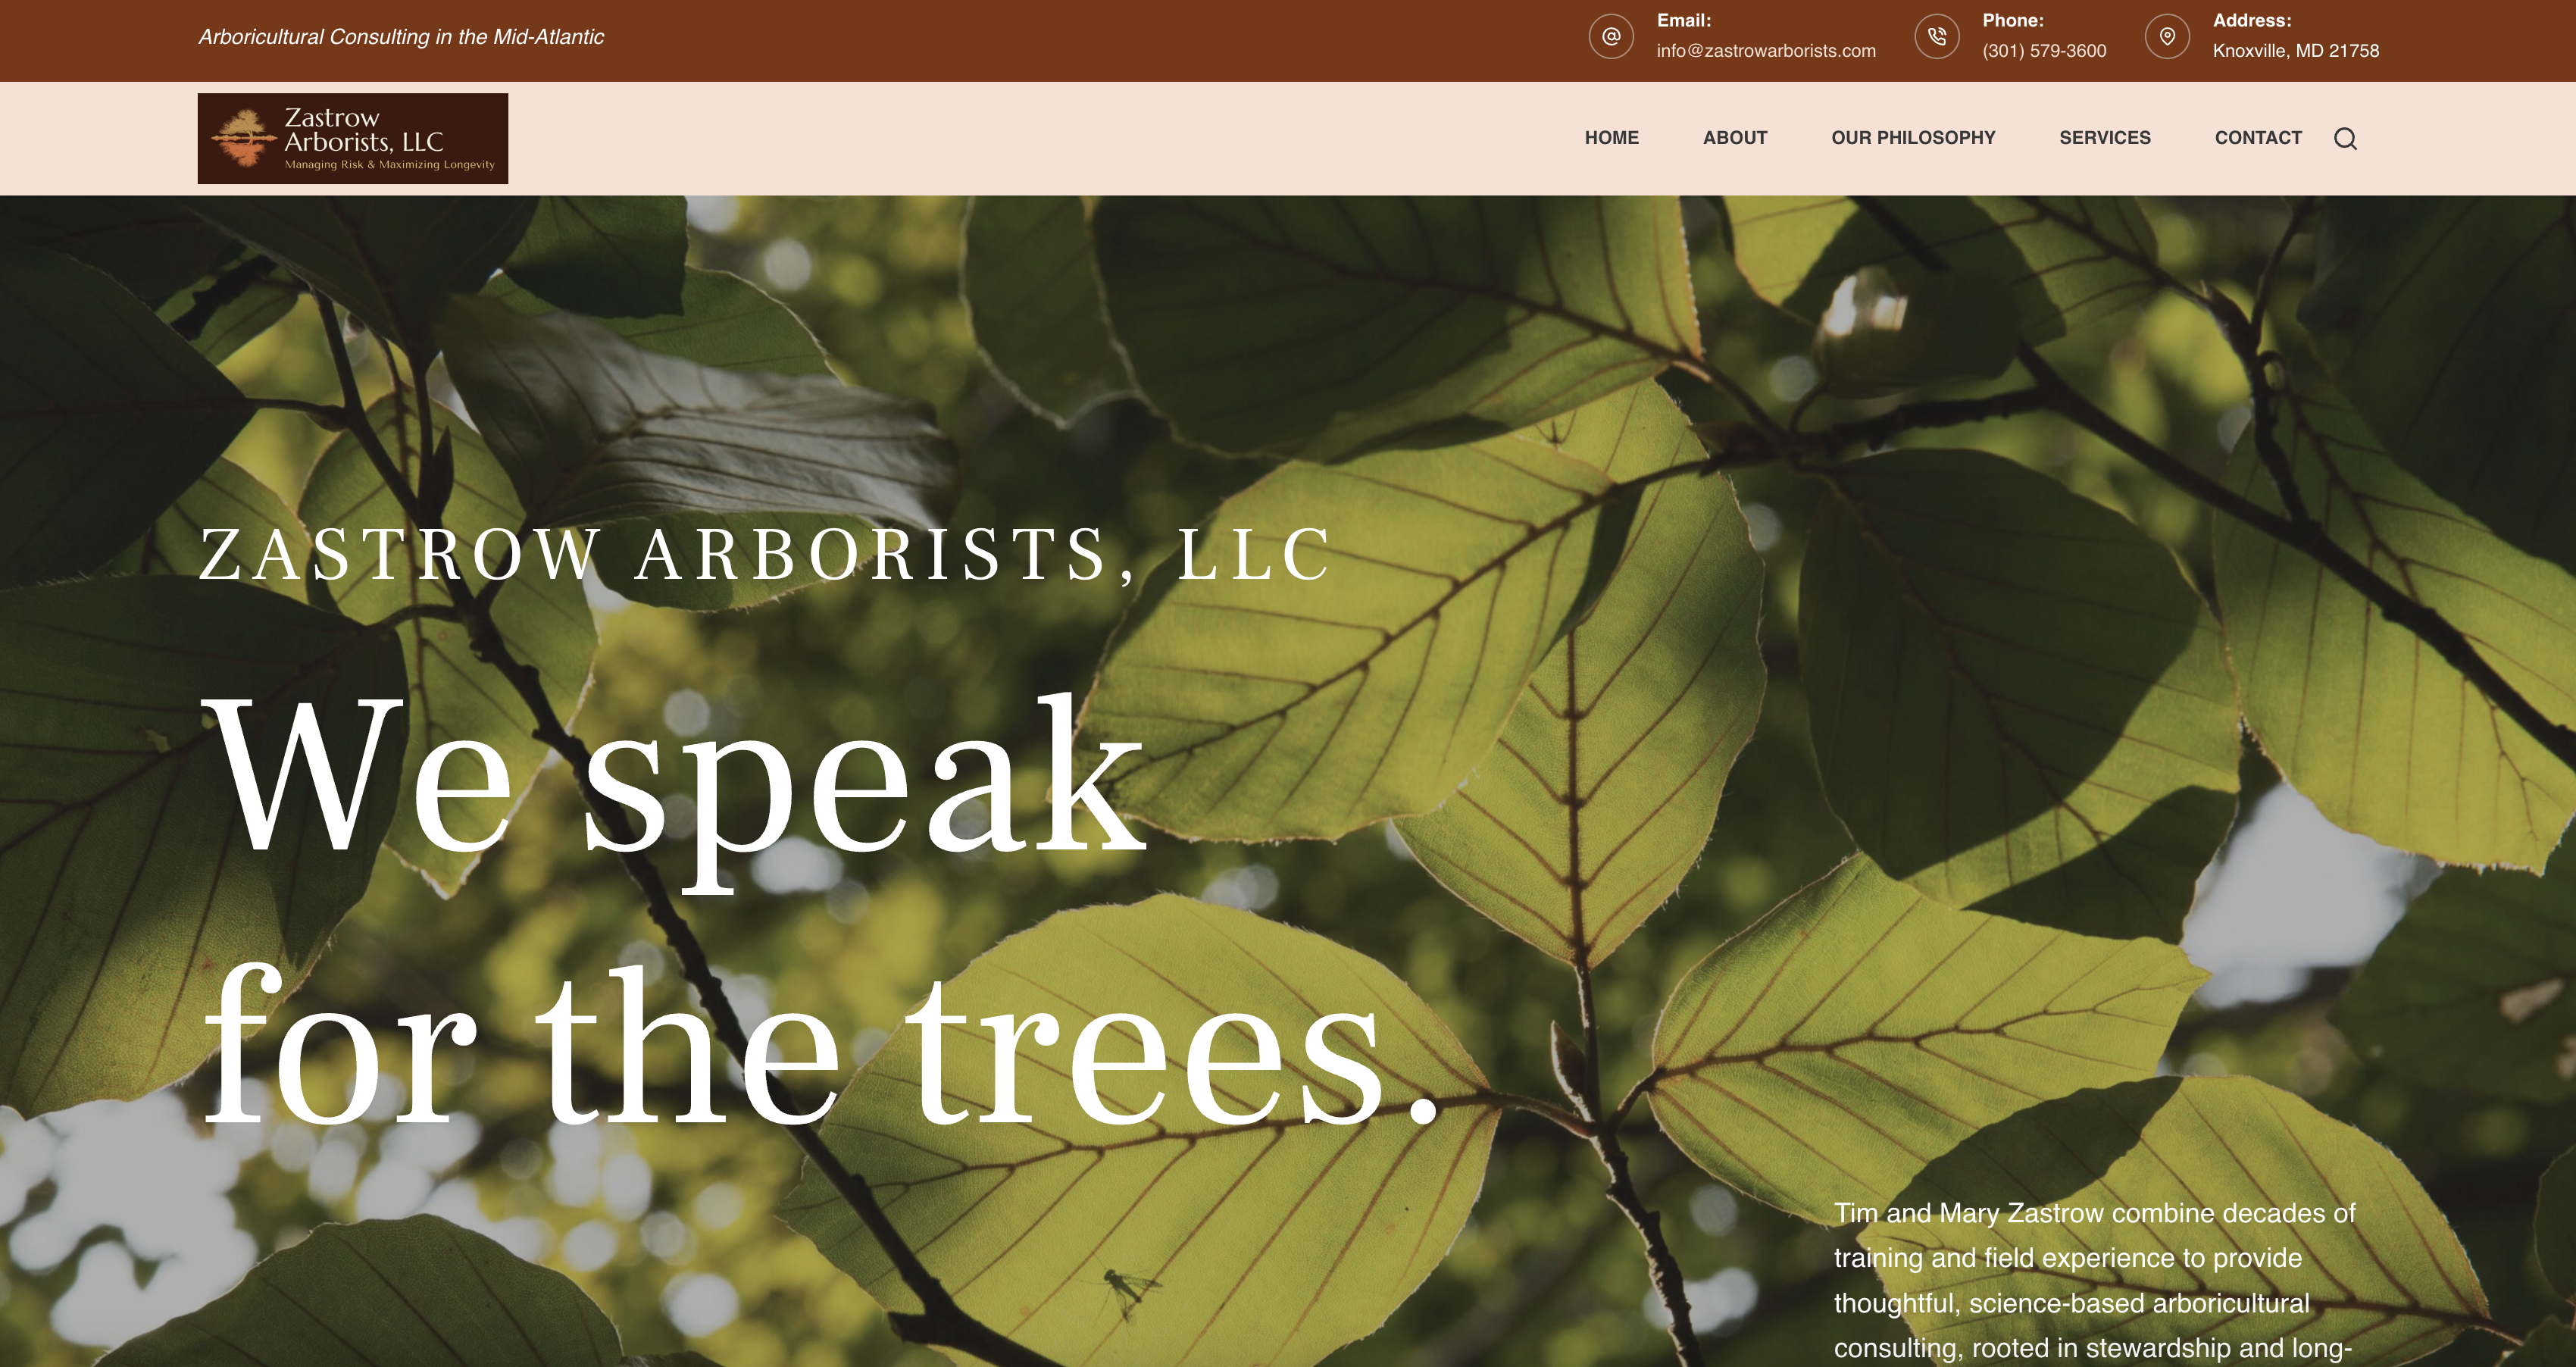
Task: Click the 'Phone:' label in top bar
Action: (2013, 20)
